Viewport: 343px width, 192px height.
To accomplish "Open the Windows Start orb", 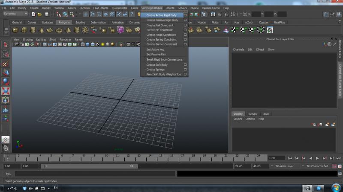I will tap(336, 188).
